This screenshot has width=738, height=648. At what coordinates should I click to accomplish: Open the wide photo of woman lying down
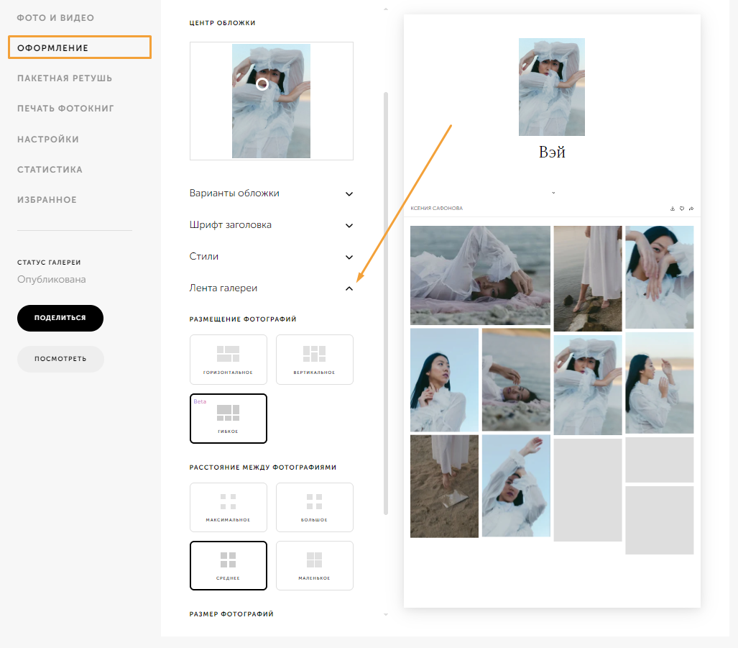(480, 275)
